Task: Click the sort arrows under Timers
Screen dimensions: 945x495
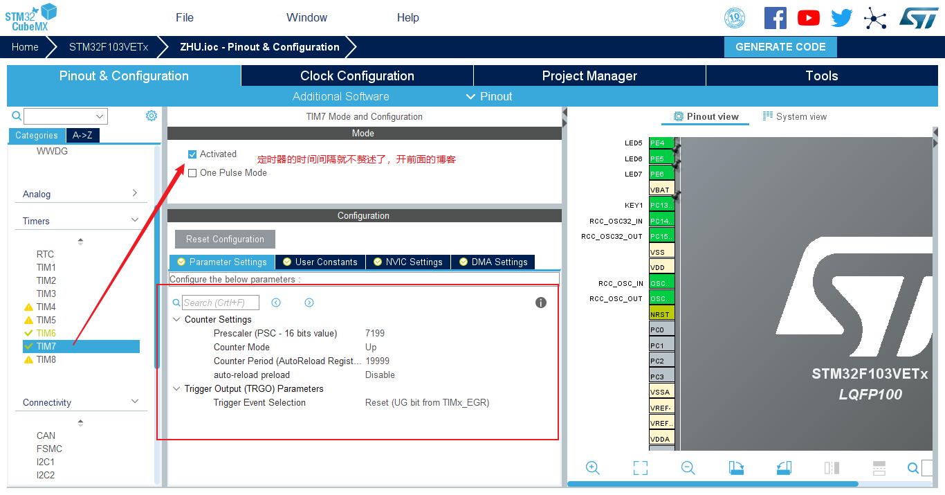Action: [80, 242]
